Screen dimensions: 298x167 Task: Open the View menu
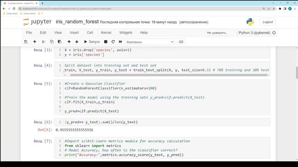tap(58, 32)
